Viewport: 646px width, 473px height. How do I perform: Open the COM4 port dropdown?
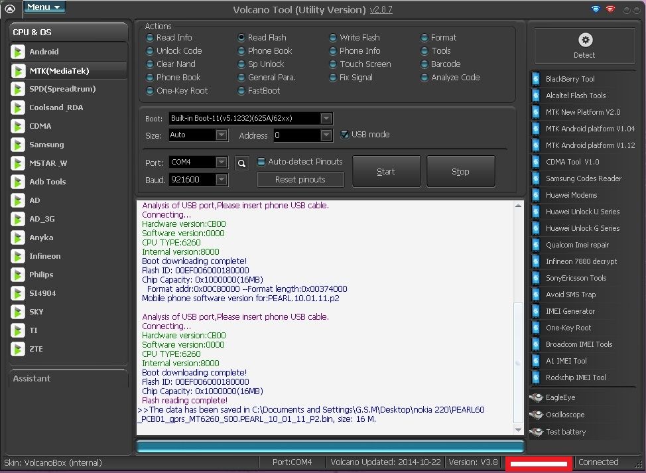pos(222,163)
